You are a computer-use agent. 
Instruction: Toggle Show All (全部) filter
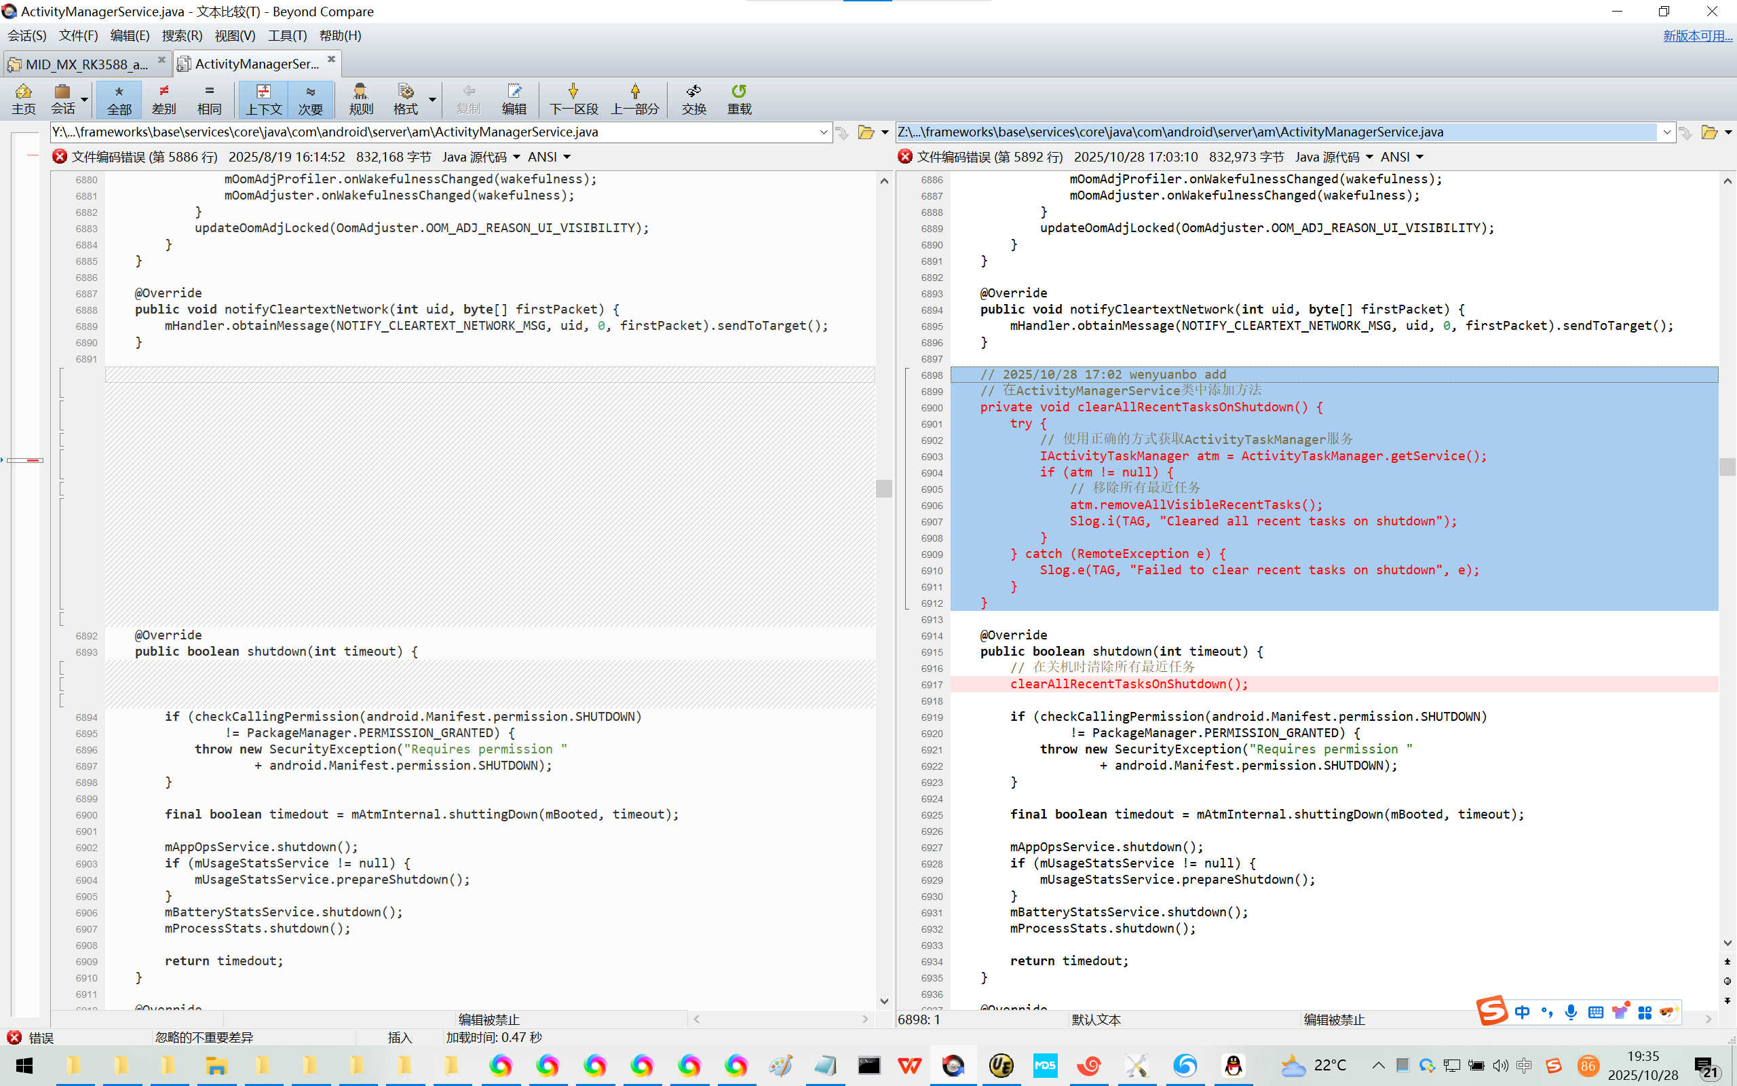pos(119,98)
